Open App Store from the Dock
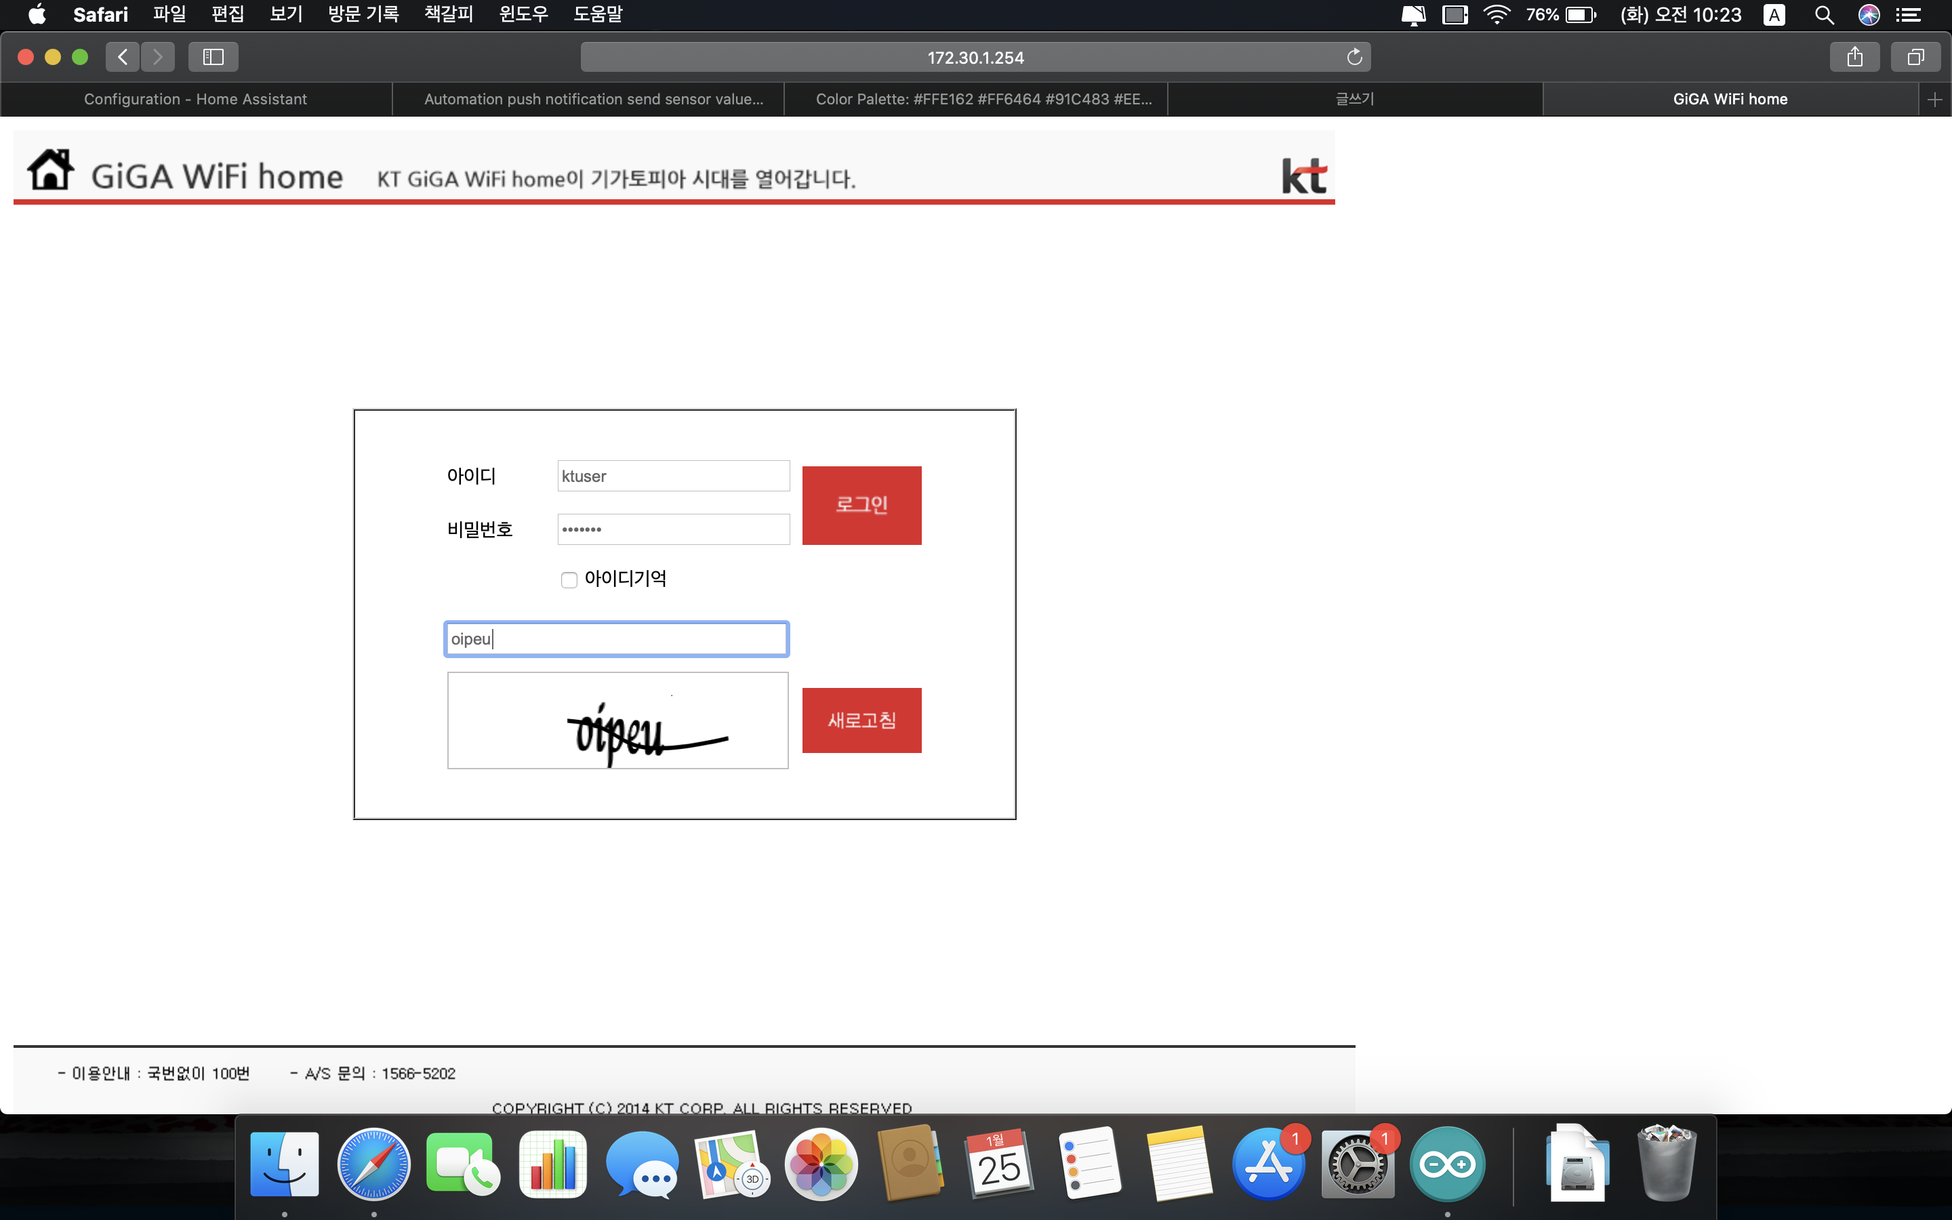Screen dimensions: 1952x1220 point(1269,1164)
